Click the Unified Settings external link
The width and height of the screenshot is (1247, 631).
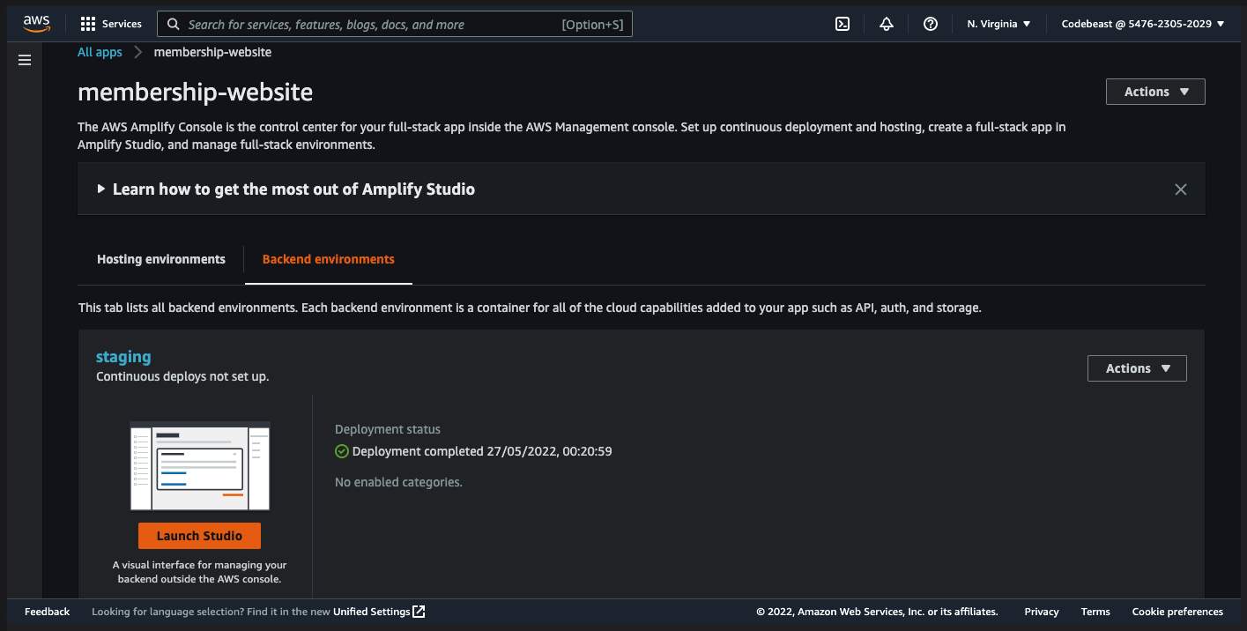(x=379, y=612)
